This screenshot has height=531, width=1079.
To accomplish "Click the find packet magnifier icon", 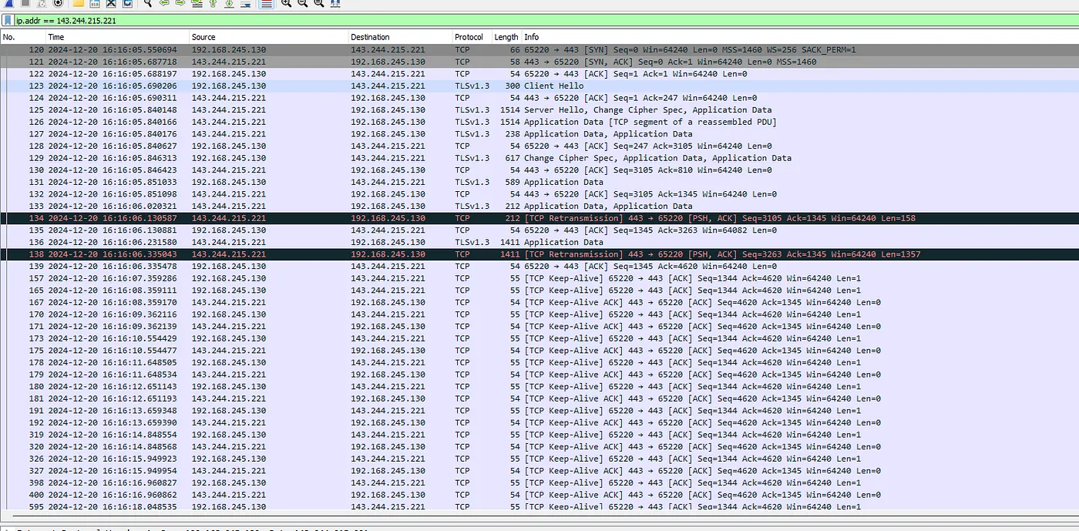I will pos(147,3).
